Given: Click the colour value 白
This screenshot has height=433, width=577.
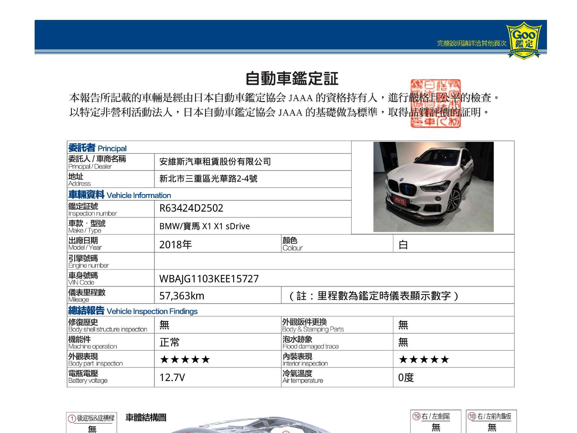Looking at the screenshot, I should (403, 245).
